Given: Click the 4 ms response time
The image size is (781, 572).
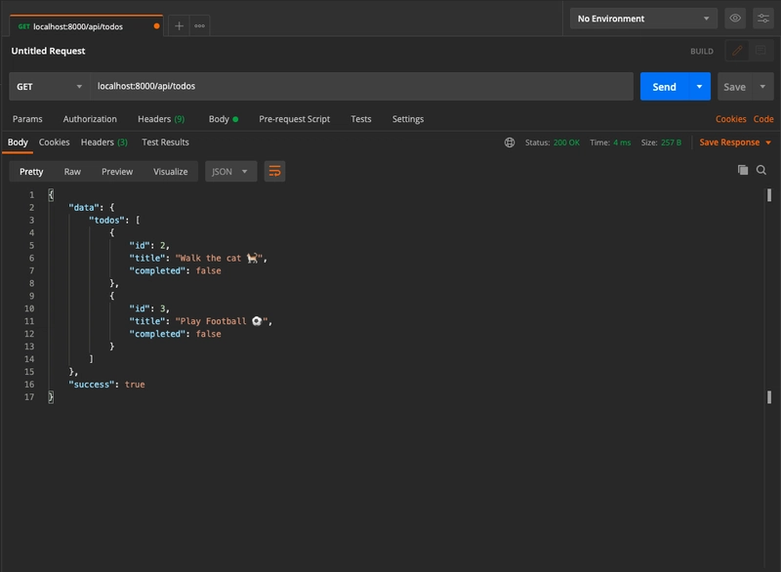Looking at the screenshot, I should pyautogui.click(x=622, y=143).
